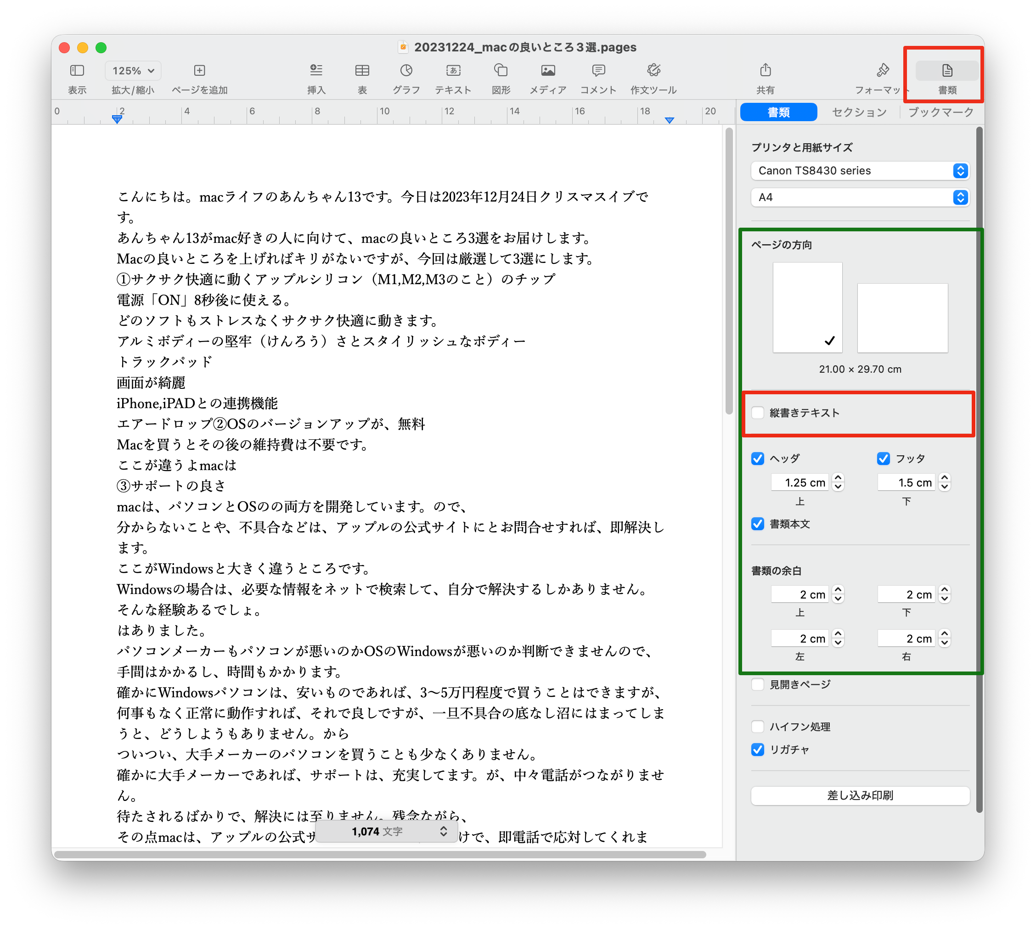
Task: Select the landscape page orientation thumbnail
Action: 902,318
